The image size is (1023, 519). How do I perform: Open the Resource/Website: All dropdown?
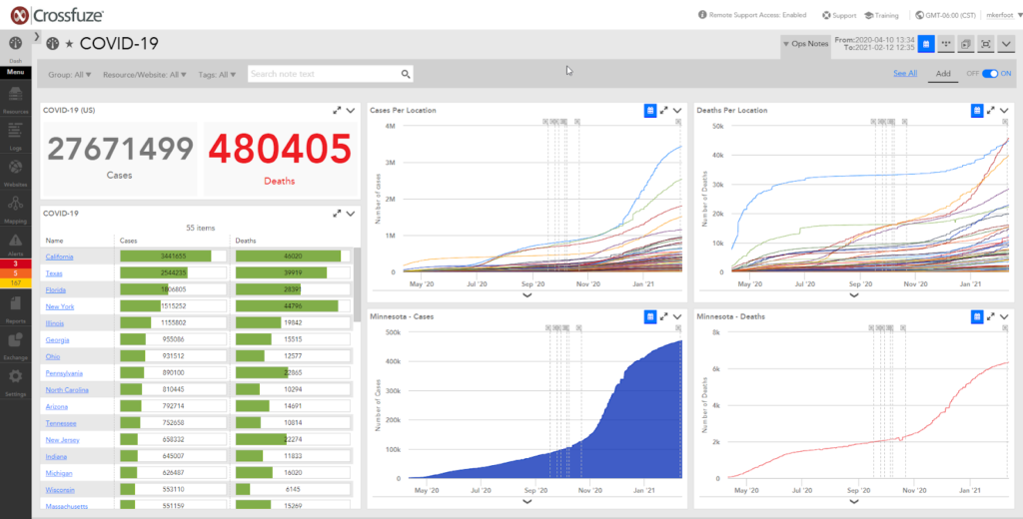[x=145, y=74]
